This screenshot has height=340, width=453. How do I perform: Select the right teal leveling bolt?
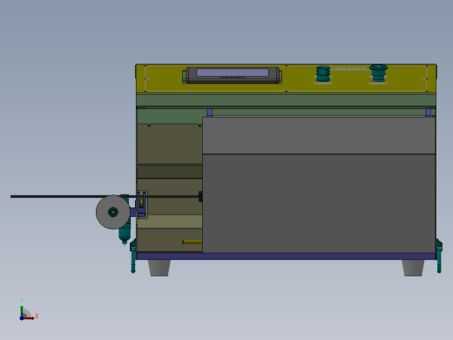pyautogui.click(x=439, y=256)
